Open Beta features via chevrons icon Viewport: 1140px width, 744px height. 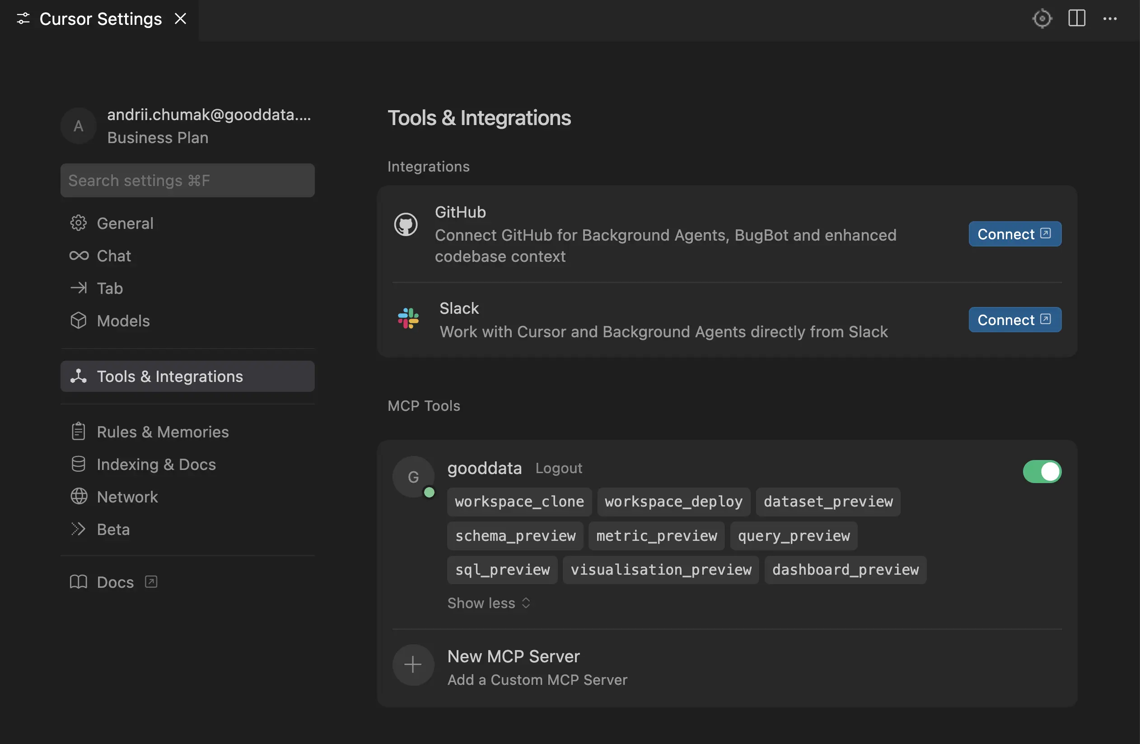pos(78,529)
